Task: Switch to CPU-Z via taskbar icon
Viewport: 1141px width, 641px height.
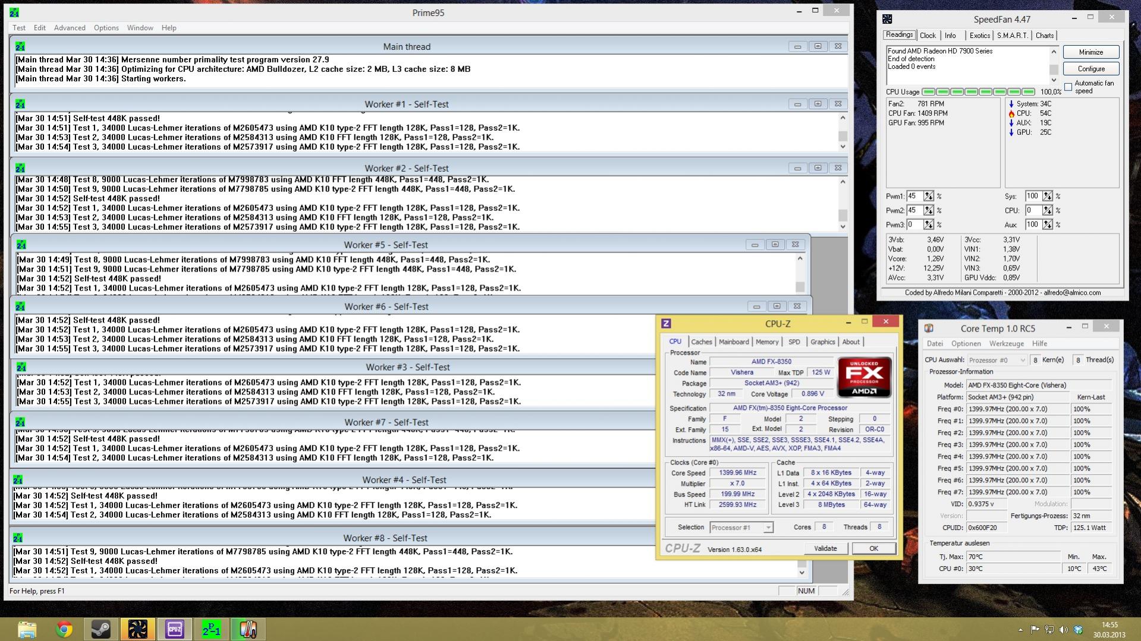Action: point(174,629)
